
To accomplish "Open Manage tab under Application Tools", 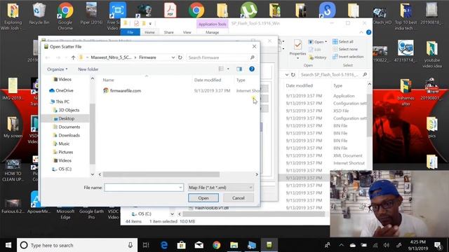I will (x=212, y=32).
